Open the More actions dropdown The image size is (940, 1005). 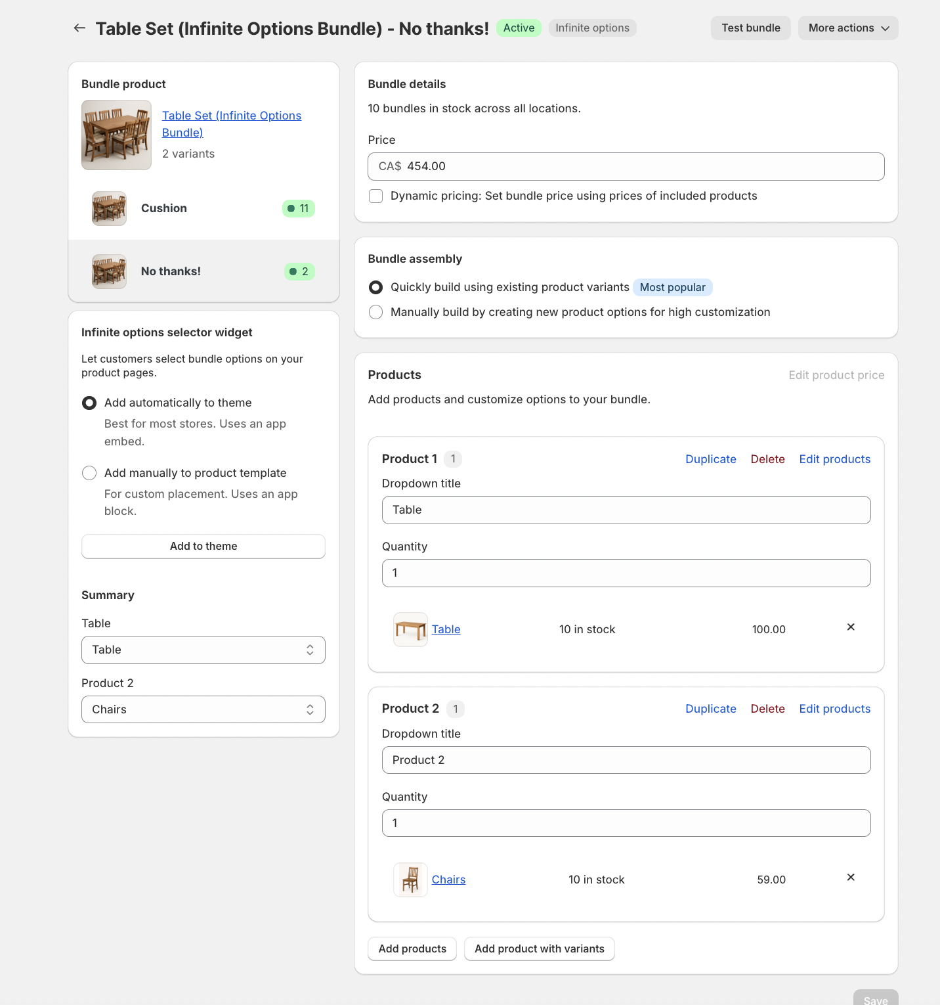[x=848, y=28]
